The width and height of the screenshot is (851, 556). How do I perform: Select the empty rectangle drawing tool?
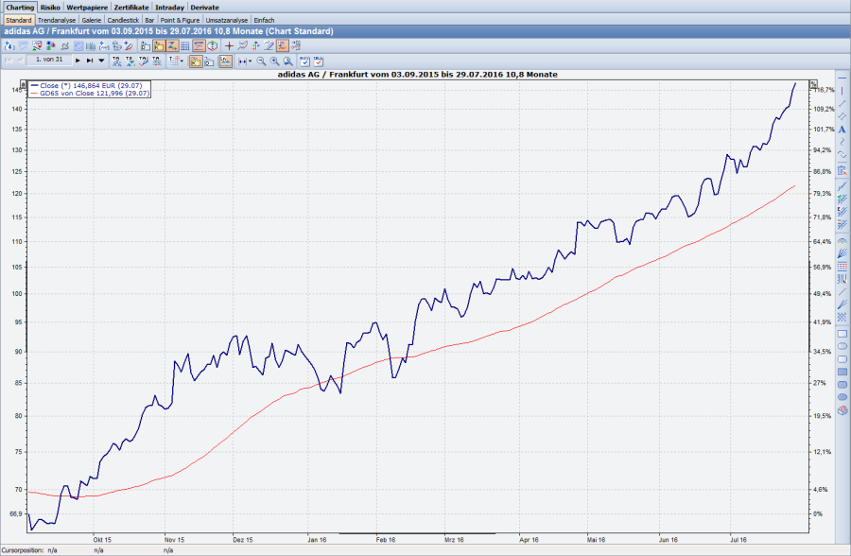[842, 334]
